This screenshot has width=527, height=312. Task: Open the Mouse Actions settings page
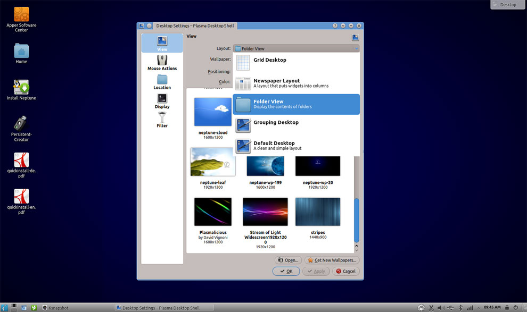coord(162,62)
